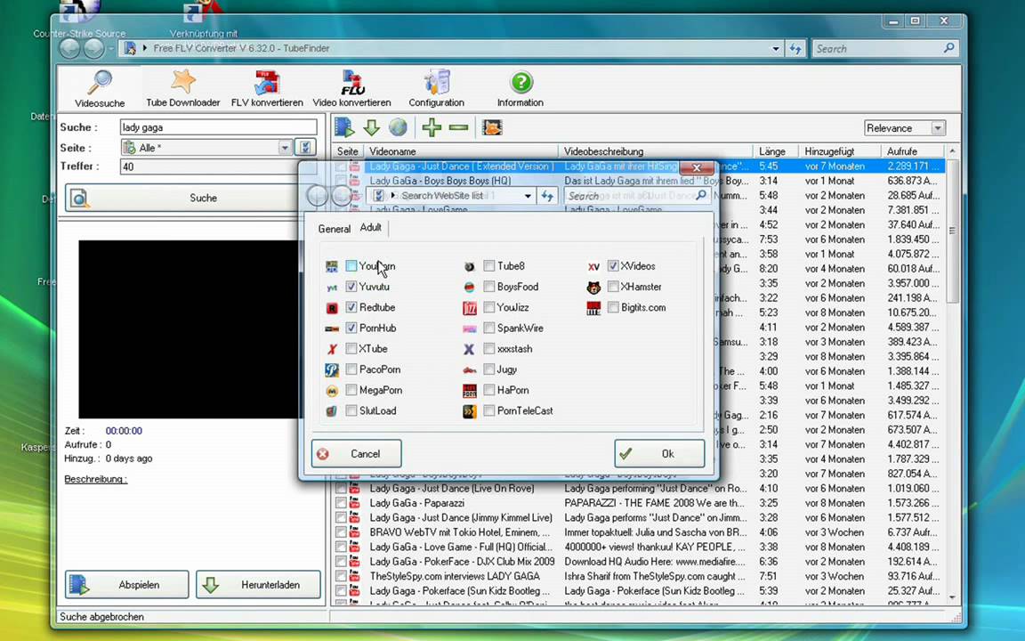Click the orange filmstrip icon in results toolbar
Image resolution: width=1025 pixels, height=641 pixels.
[x=491, y=127]
